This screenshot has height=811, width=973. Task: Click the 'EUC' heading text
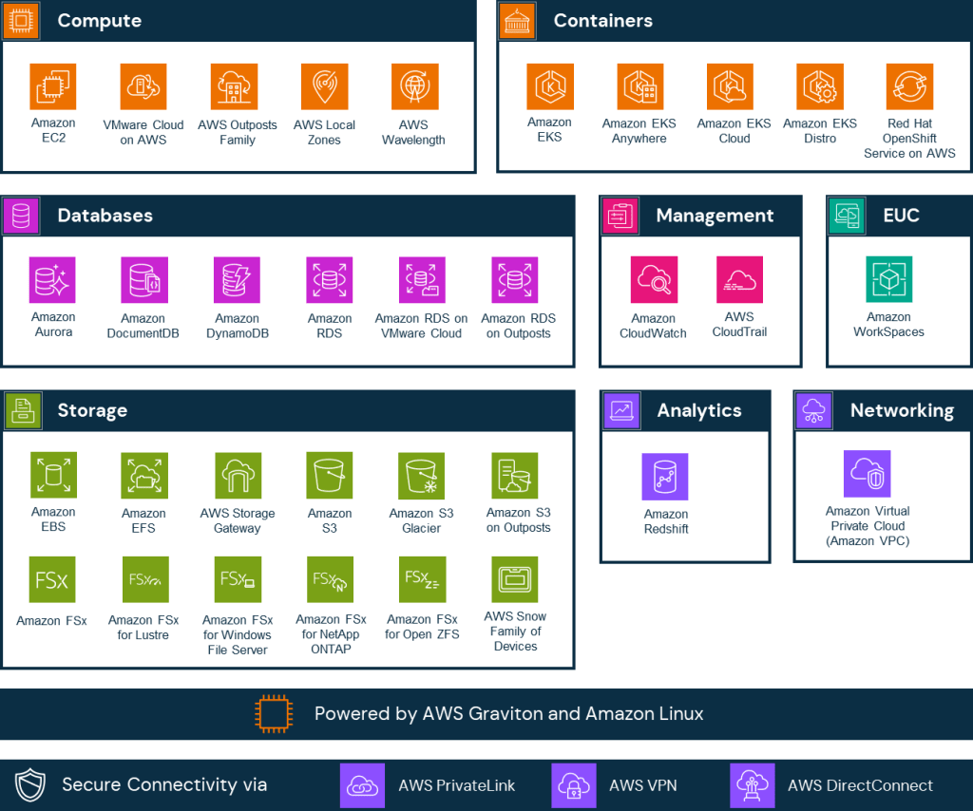[x=901, y=216]
